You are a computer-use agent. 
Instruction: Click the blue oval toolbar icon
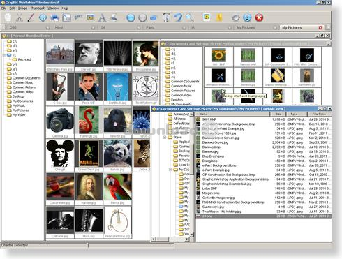point(154,17)
